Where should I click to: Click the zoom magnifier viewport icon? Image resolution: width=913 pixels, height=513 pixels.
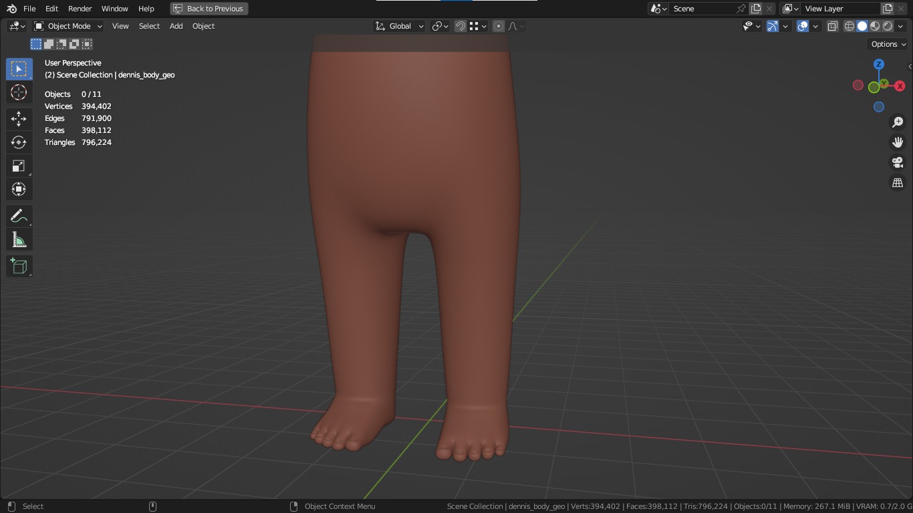click(898, 122)
